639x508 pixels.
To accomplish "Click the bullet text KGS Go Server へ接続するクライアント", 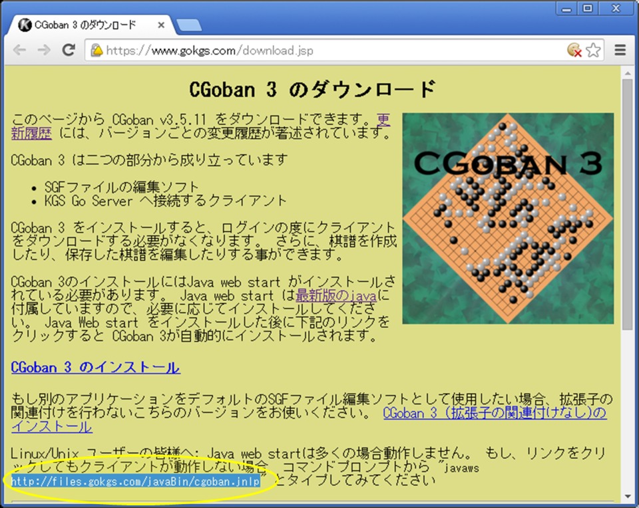I will click(x=166, y=201).
